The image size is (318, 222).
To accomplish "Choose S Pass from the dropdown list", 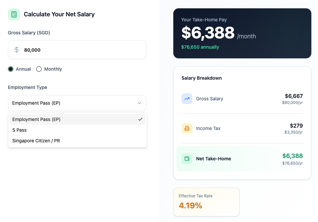I will 20,130.
